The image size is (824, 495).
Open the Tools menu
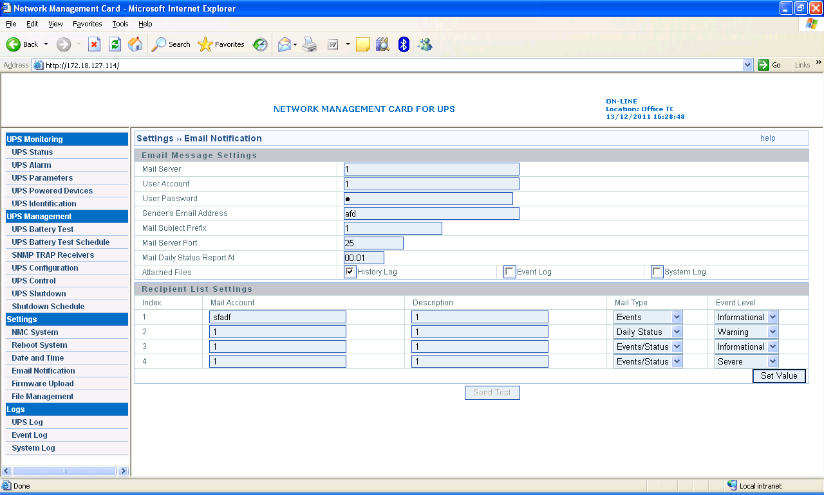(x=120, y=24)
